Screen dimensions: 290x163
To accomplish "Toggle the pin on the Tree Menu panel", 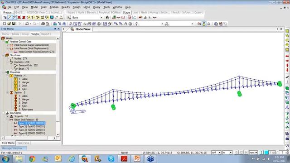I will point(55,29).
